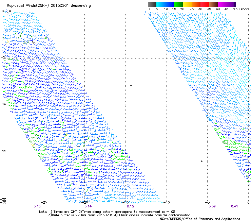Viewport: 251px width, 221px height.
Task: Click the '-20' longitude label above time 8:14
Action: point(85,202)
